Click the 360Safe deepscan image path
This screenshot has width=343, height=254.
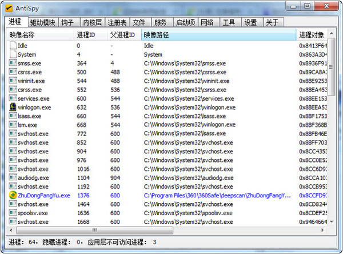click(217, 195)
